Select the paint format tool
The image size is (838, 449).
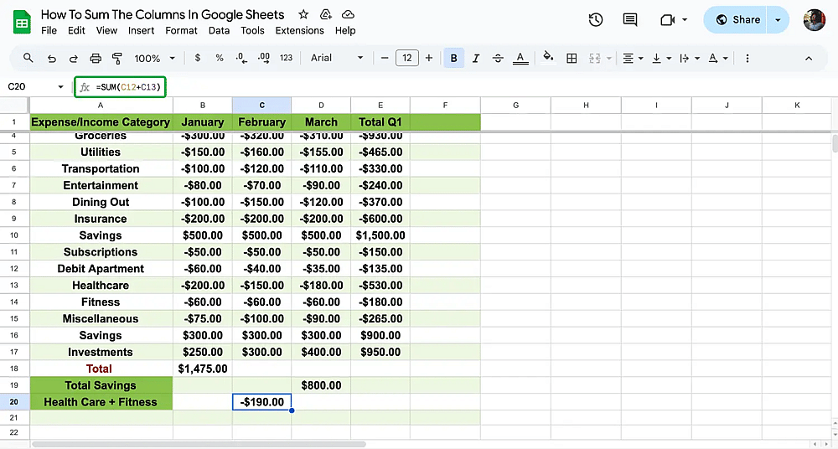pos(117,59)
